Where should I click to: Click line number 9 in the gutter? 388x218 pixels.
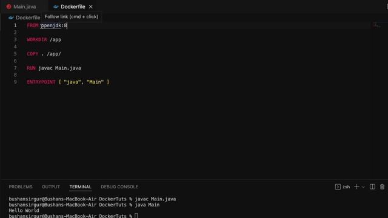(15, 82)
